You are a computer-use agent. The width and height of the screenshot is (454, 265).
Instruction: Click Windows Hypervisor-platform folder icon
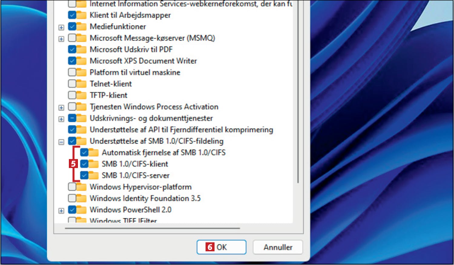(81, 187)
